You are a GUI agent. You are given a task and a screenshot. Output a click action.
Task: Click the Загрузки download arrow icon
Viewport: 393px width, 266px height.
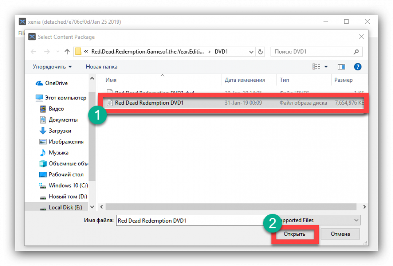43,131
